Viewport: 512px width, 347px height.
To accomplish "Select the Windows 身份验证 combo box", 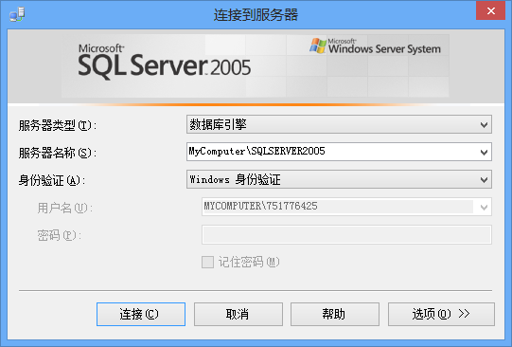I will 339,179.
